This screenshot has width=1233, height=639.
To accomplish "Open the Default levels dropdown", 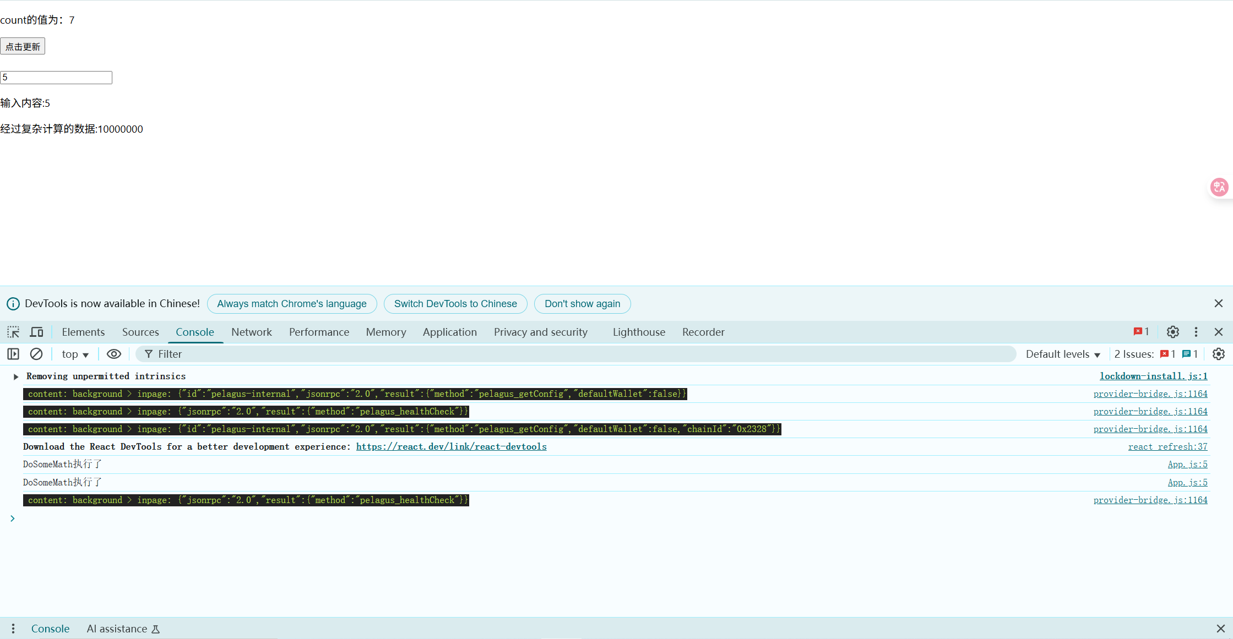I will coord(1062,354).
